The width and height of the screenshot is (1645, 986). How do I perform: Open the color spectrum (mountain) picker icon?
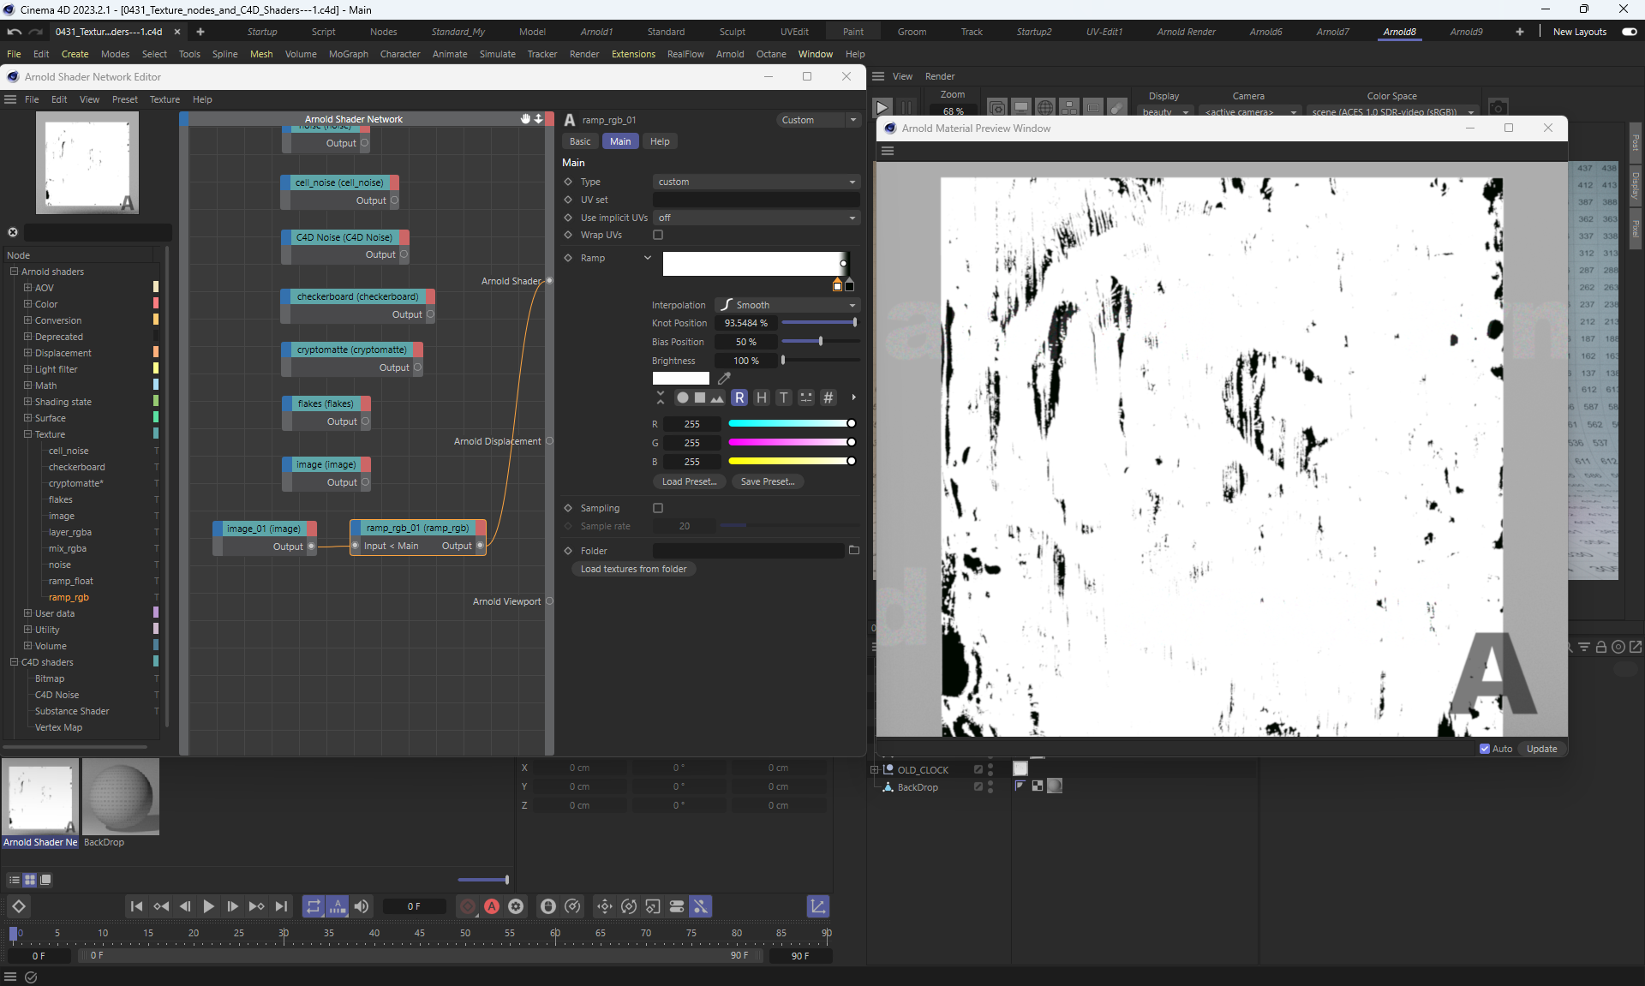(x=717, y=397)
